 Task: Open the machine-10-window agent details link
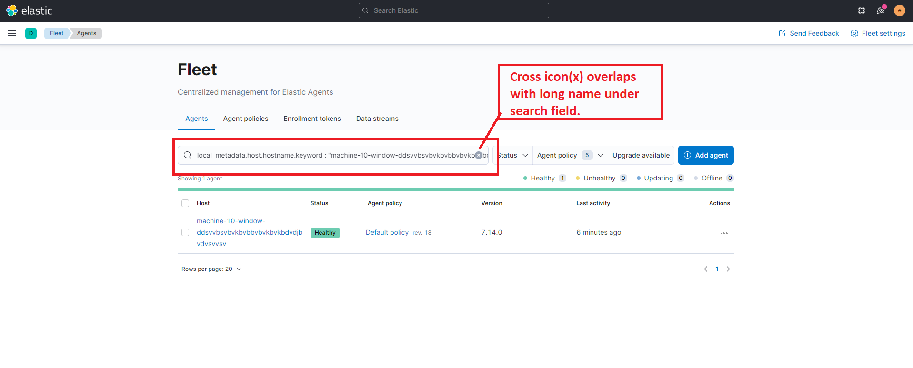[250, 232]
